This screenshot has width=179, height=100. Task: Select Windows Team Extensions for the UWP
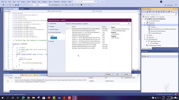point(83,48)
